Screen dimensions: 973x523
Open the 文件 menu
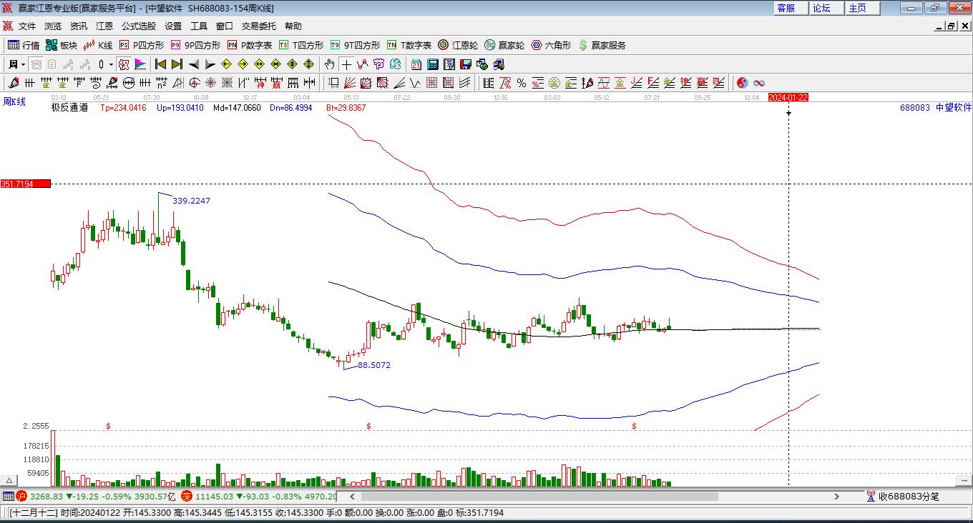(x=27, y=26)
